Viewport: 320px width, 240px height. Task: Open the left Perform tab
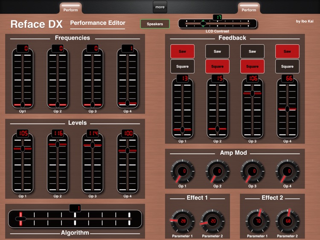[70, 9]
